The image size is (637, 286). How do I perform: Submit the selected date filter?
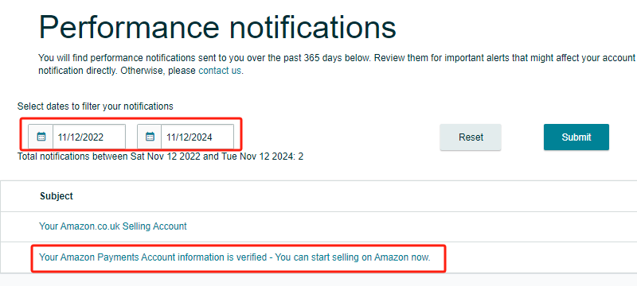[576, 137]
